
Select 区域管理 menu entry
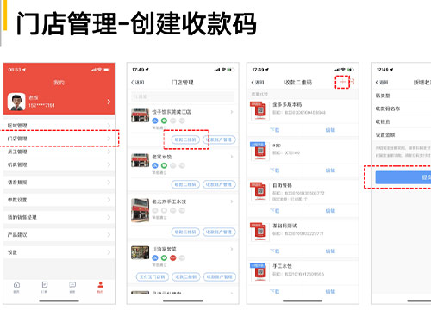[x=59, y=126]
